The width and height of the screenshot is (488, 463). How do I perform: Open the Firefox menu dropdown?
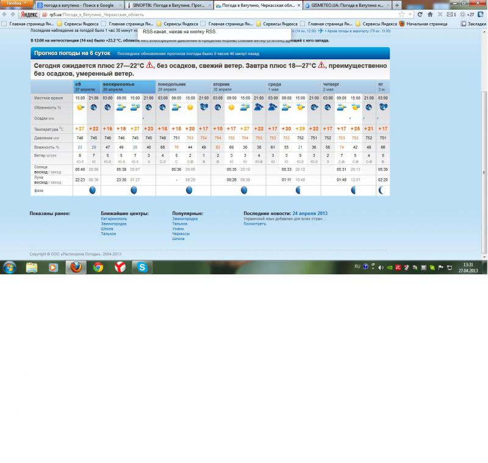pos(16,4)
